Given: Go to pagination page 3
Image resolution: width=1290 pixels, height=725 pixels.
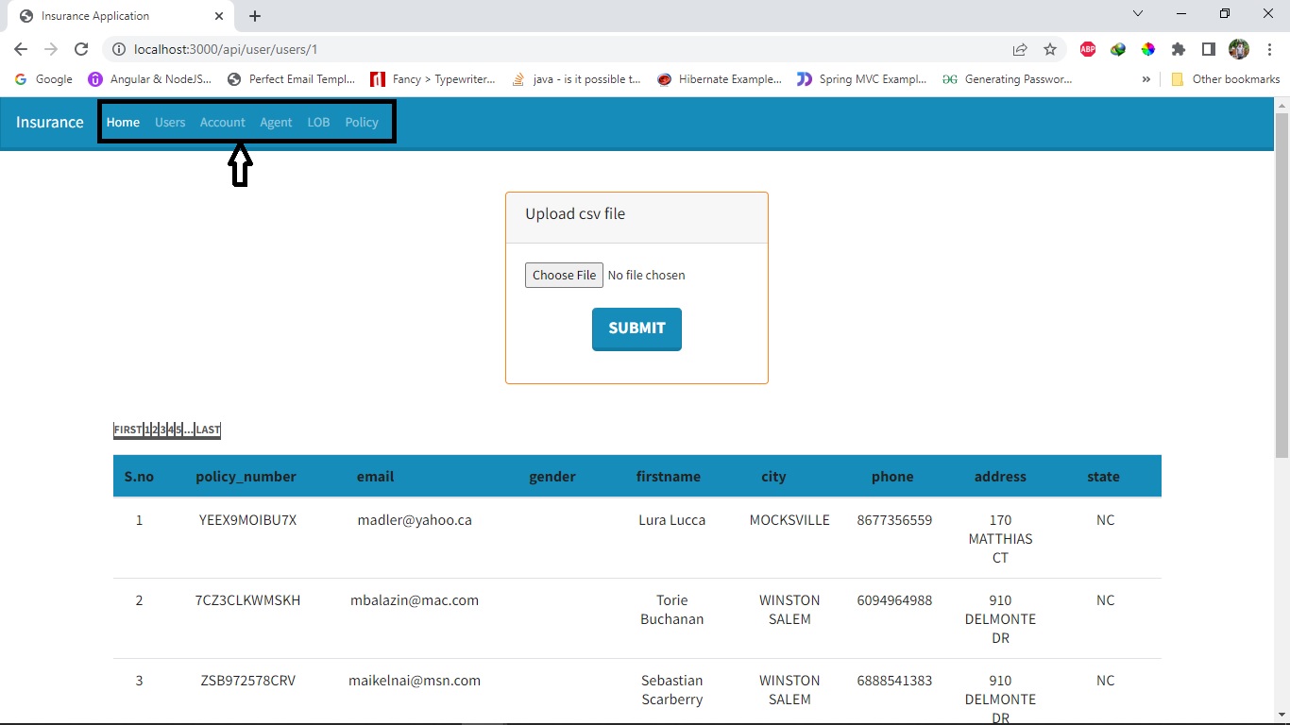Looking at the screenshot, I should [162, 429].
